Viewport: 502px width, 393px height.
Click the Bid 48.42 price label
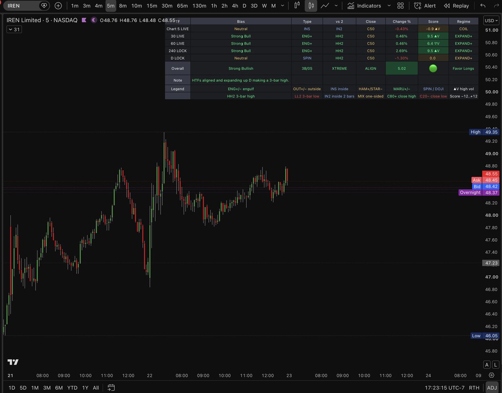coord(485,186)
